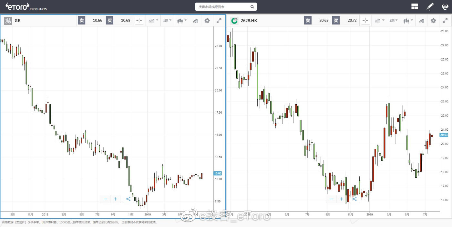Zoom in the 2628.HK chart with plus

point(341,199)
